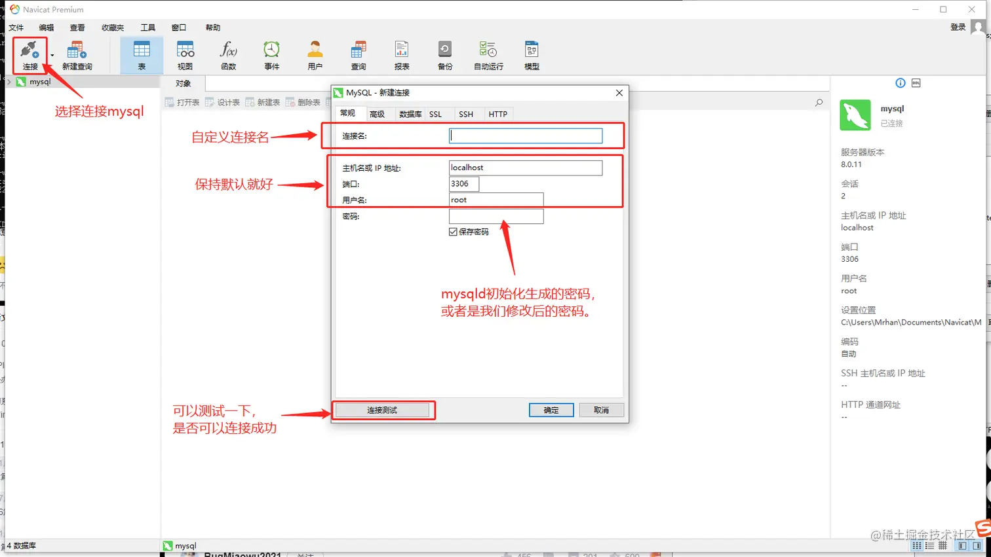Click the settings path C:\Users\Mrhan\Documents text

point(911,322)
